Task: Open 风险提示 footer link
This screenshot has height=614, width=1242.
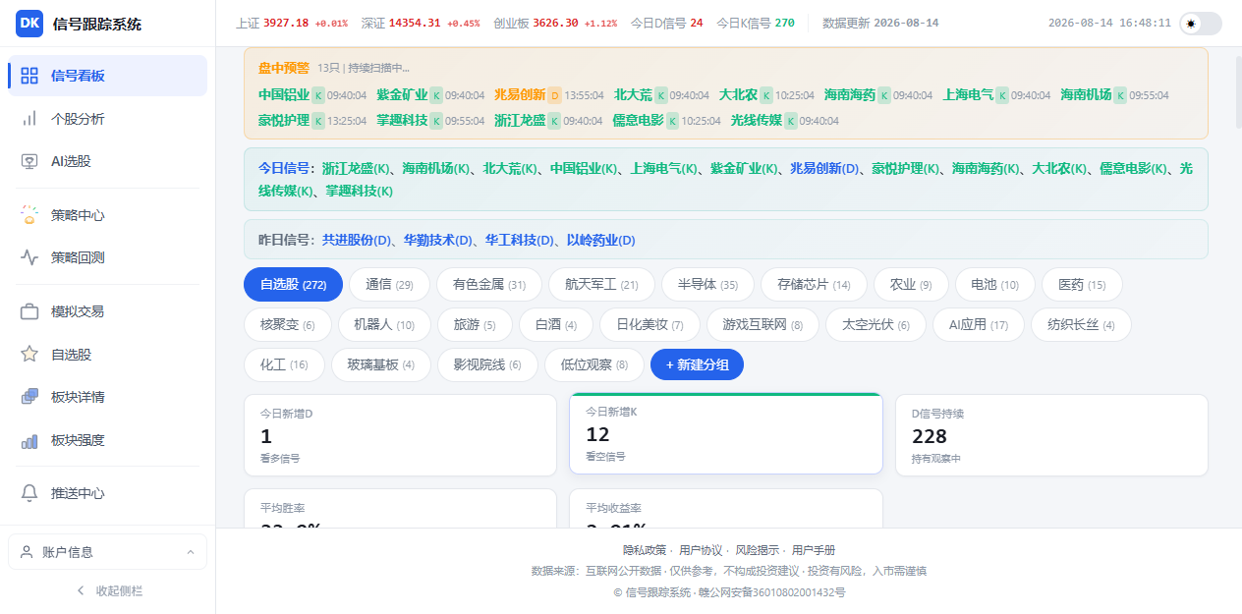Action: tap(757, 550)
